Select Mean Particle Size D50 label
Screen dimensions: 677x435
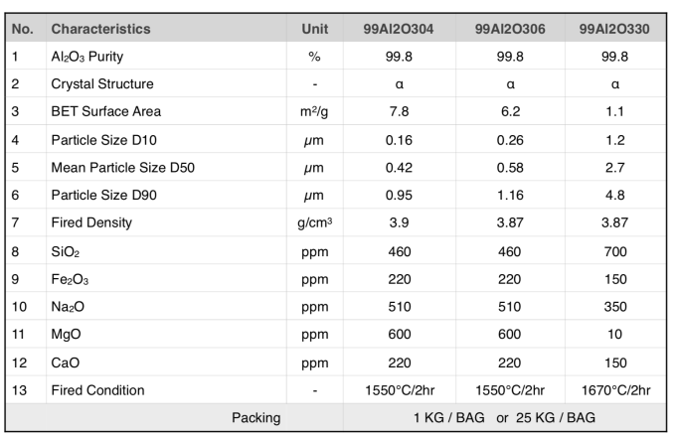(122, 168)
